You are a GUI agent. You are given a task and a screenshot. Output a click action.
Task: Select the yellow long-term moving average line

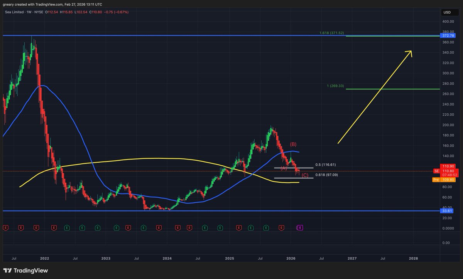click(x=154, y=158)
